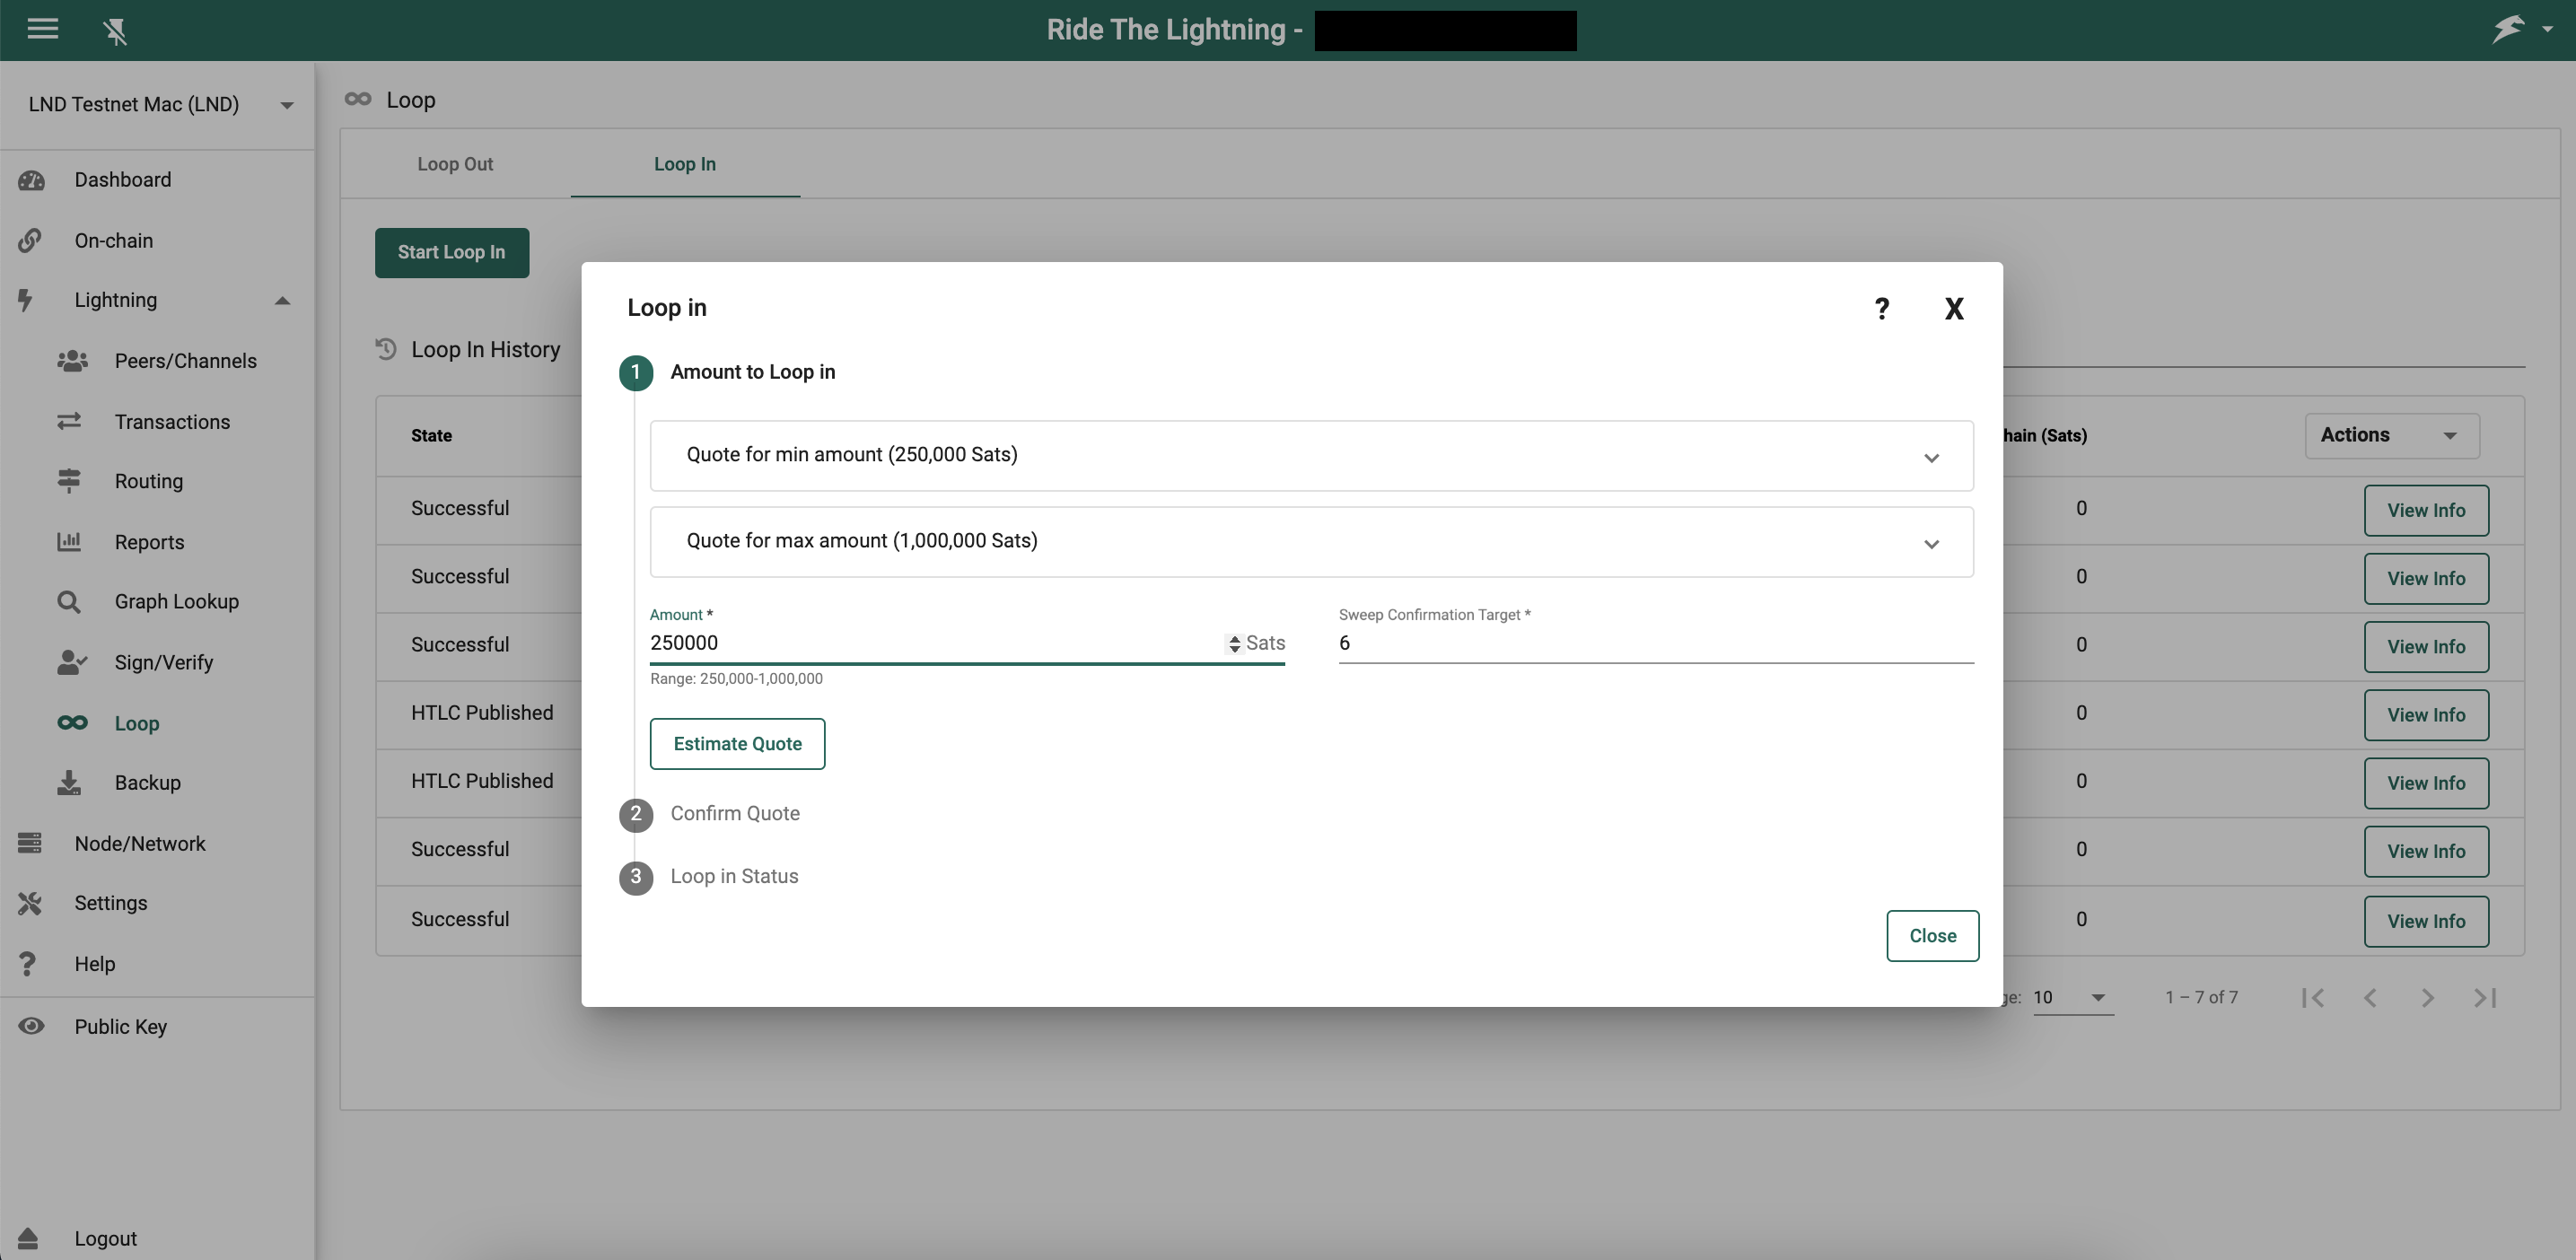View Info for first Successful row
This screenshot has width=2576, height=1260.
tap(2426, 510)
